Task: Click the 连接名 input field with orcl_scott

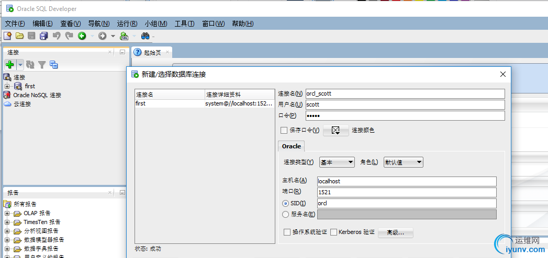Action: click(x=406, y=93)
